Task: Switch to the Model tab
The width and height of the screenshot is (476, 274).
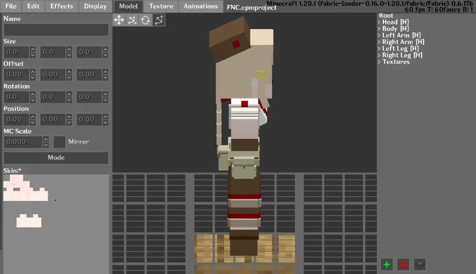Action: (x=129, y=6)
